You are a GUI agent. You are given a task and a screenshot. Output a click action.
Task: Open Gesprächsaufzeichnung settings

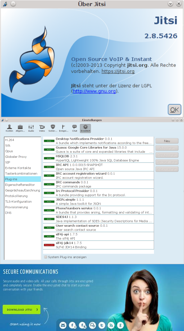22,190
